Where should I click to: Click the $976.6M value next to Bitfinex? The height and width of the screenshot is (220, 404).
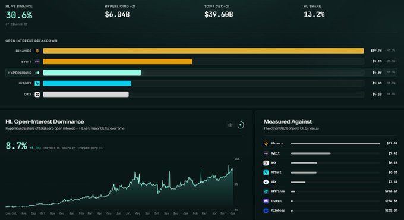click(x=391, y=191)
